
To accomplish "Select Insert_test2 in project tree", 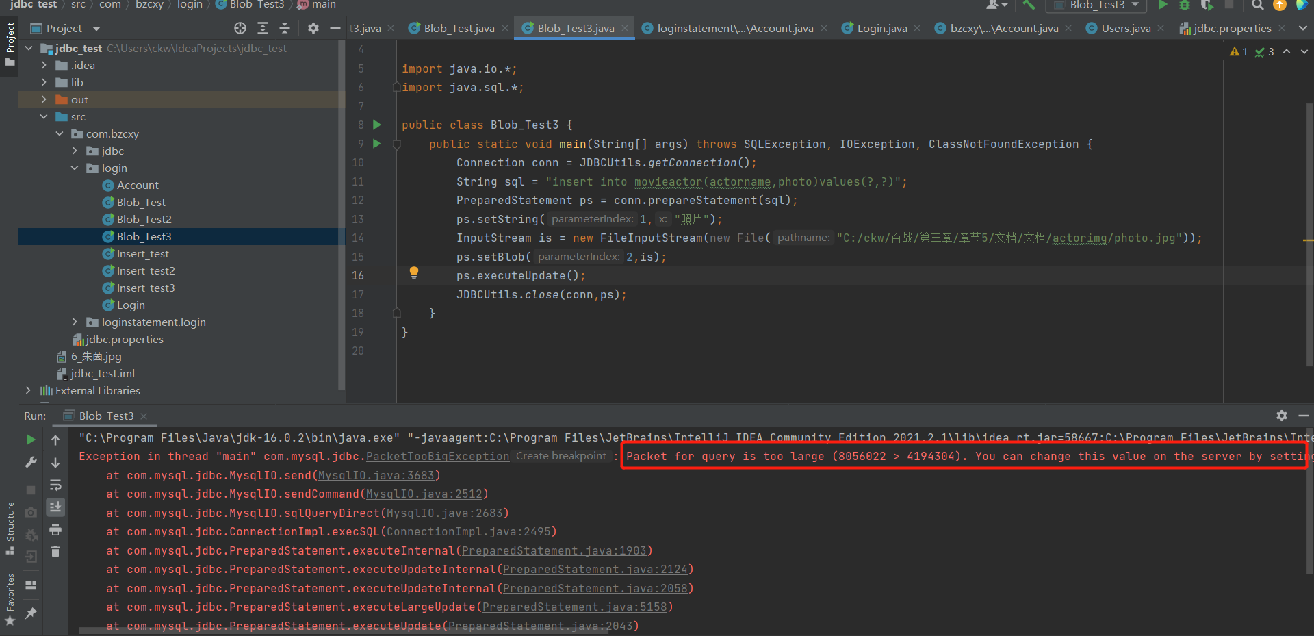I will (x=146, y=270).
